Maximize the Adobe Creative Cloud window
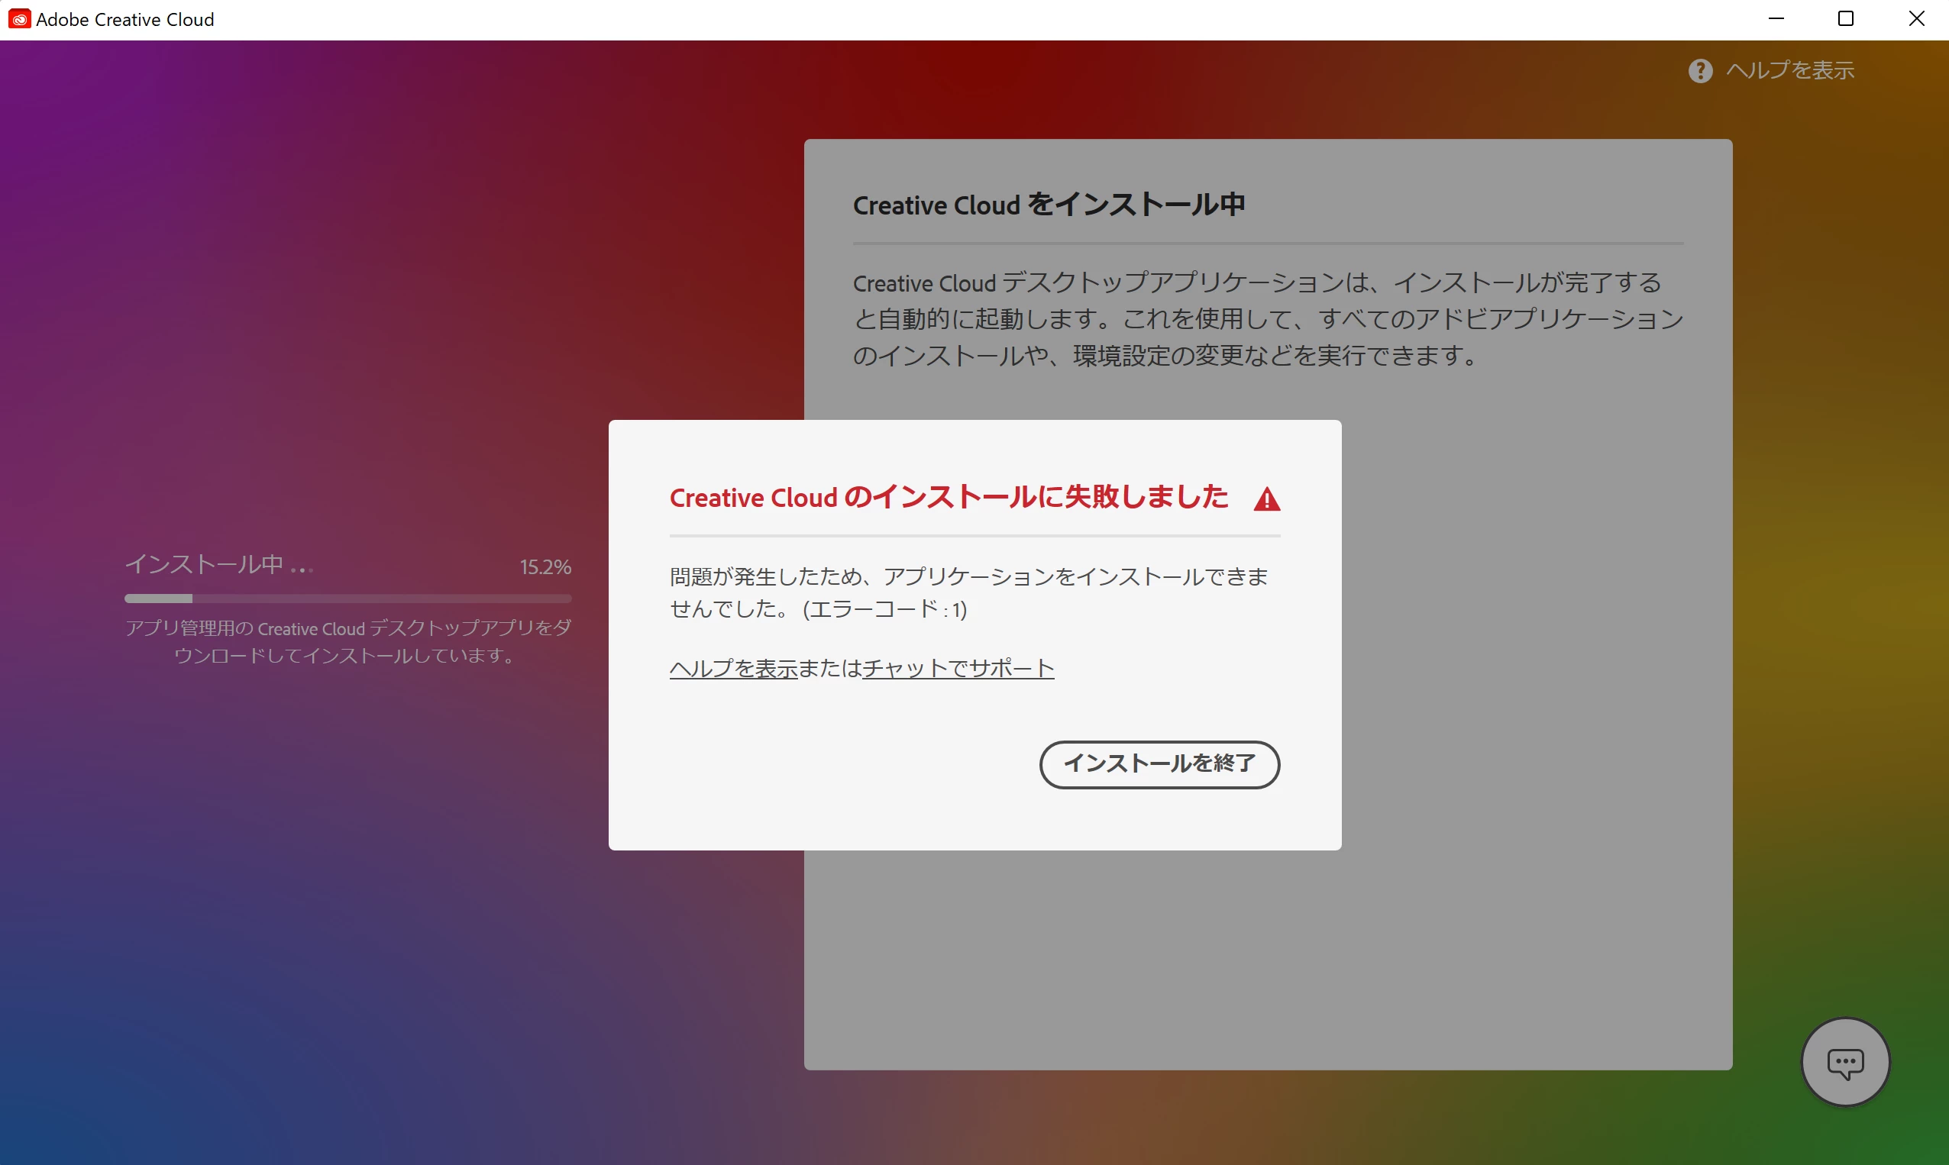The height and width of the screenshot is (1165, 1949). pos(1846,19)
